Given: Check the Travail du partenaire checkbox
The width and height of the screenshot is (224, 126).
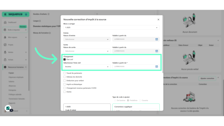Looking at the screenshot, I should pyautogui.click(x=65, y=73).
